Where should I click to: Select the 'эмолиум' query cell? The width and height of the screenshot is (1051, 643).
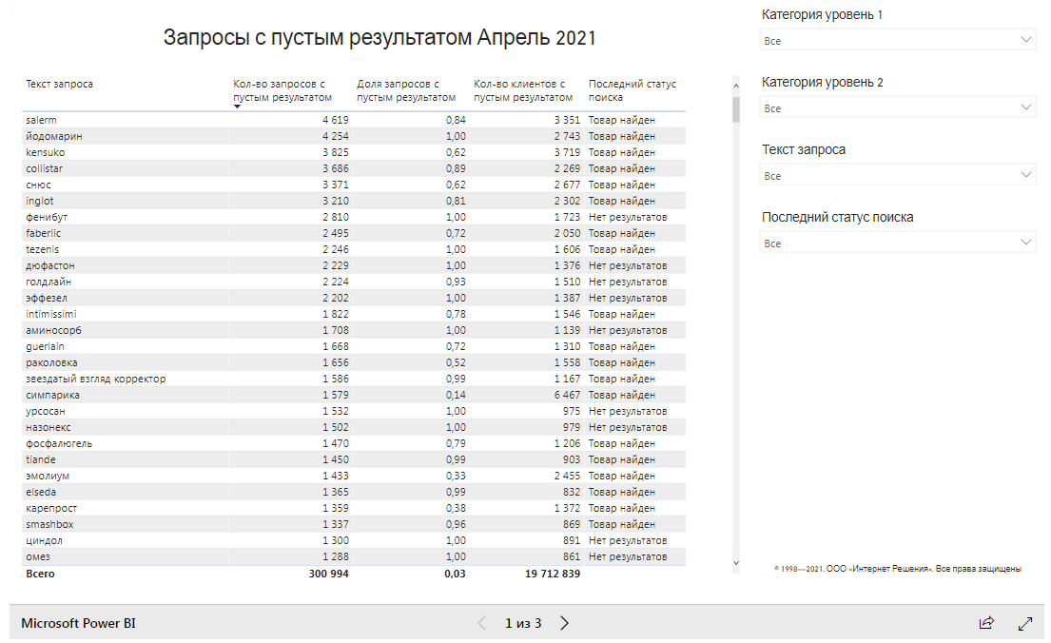[x=48, y=476]
